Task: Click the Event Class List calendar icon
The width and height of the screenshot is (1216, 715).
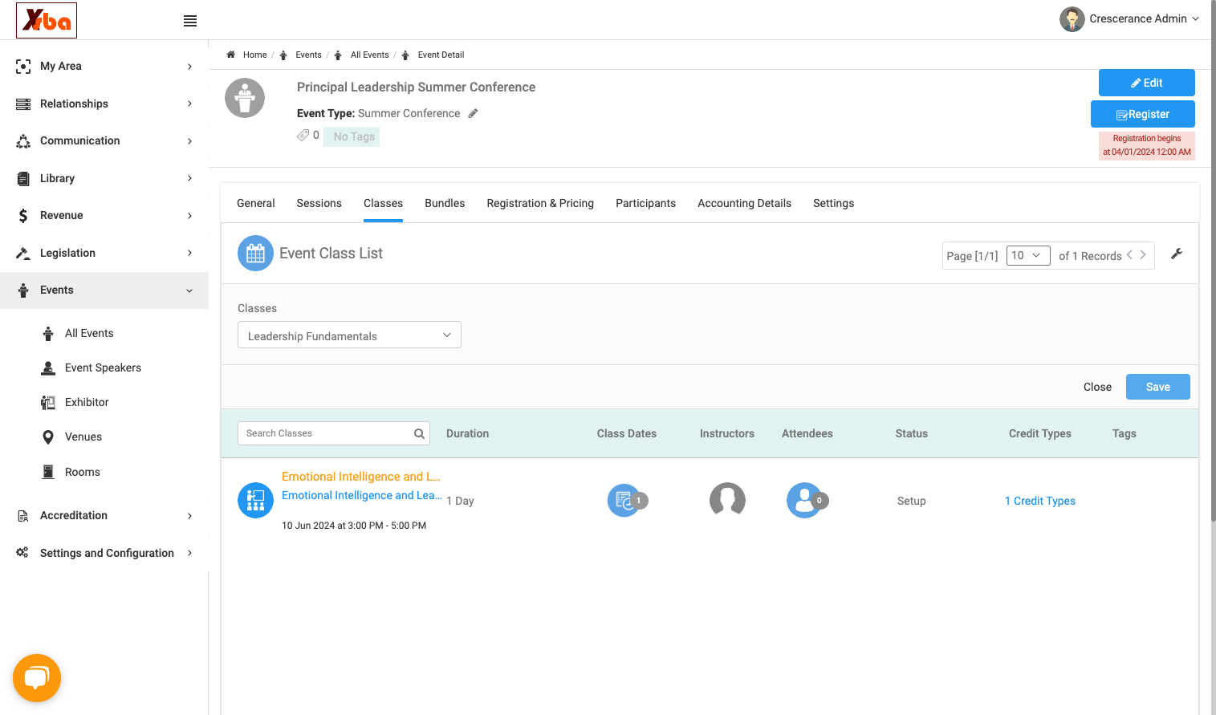Action: (255, 254)
